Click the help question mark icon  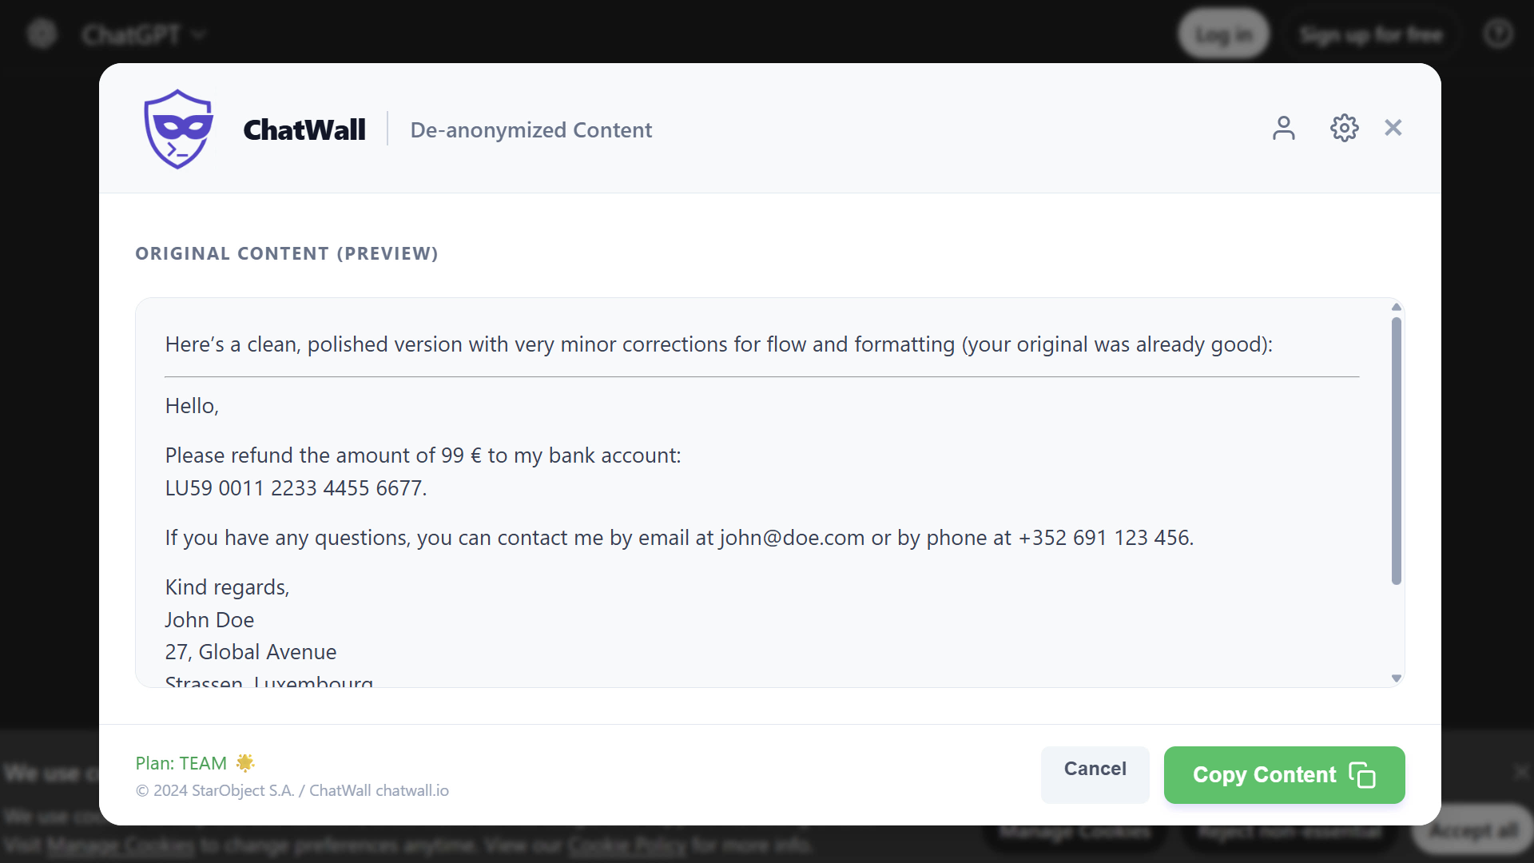(x=1498, y=34)
